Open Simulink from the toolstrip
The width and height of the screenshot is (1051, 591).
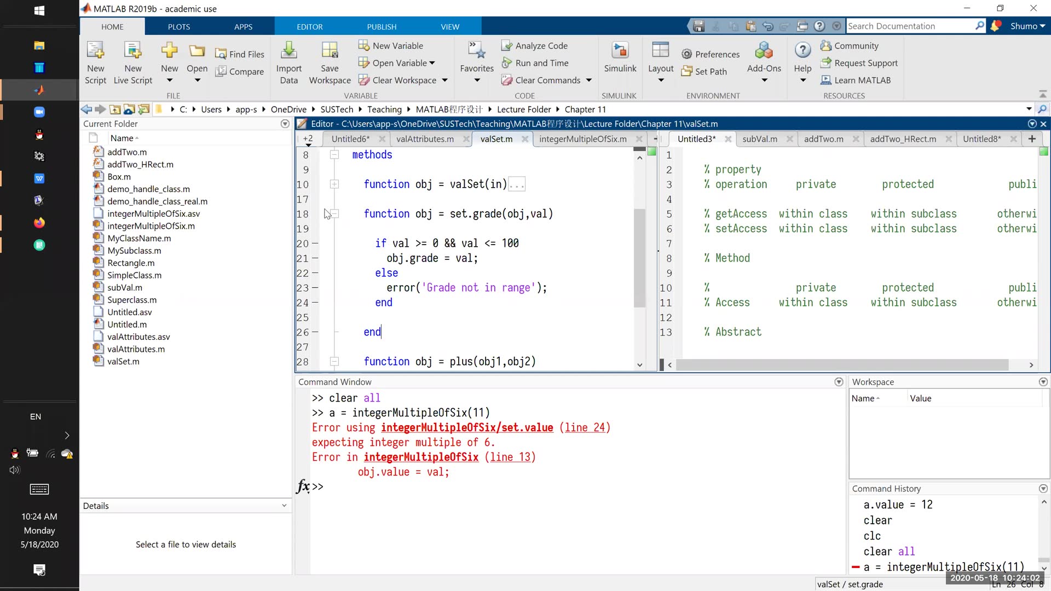coord(620,51)
